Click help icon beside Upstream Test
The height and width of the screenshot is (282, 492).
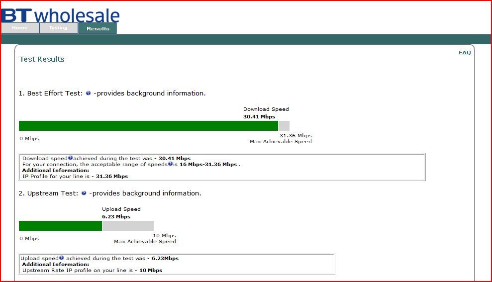pyautogui.click(x=84, y=193)
